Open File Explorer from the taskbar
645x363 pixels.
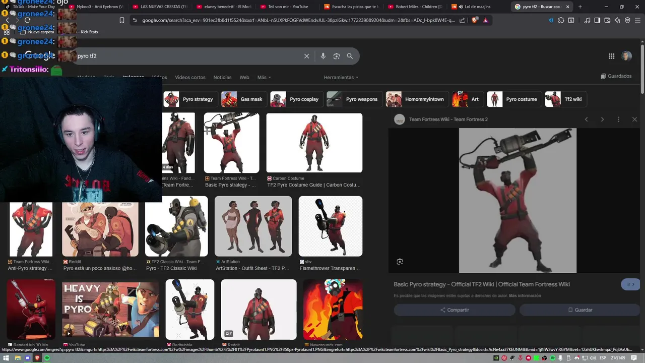click(x=17, y=358)
